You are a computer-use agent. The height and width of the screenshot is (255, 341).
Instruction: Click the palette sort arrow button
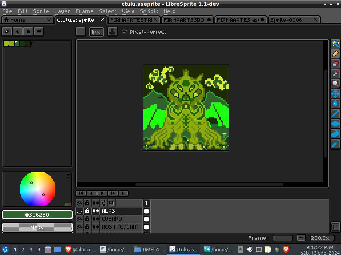18,32
